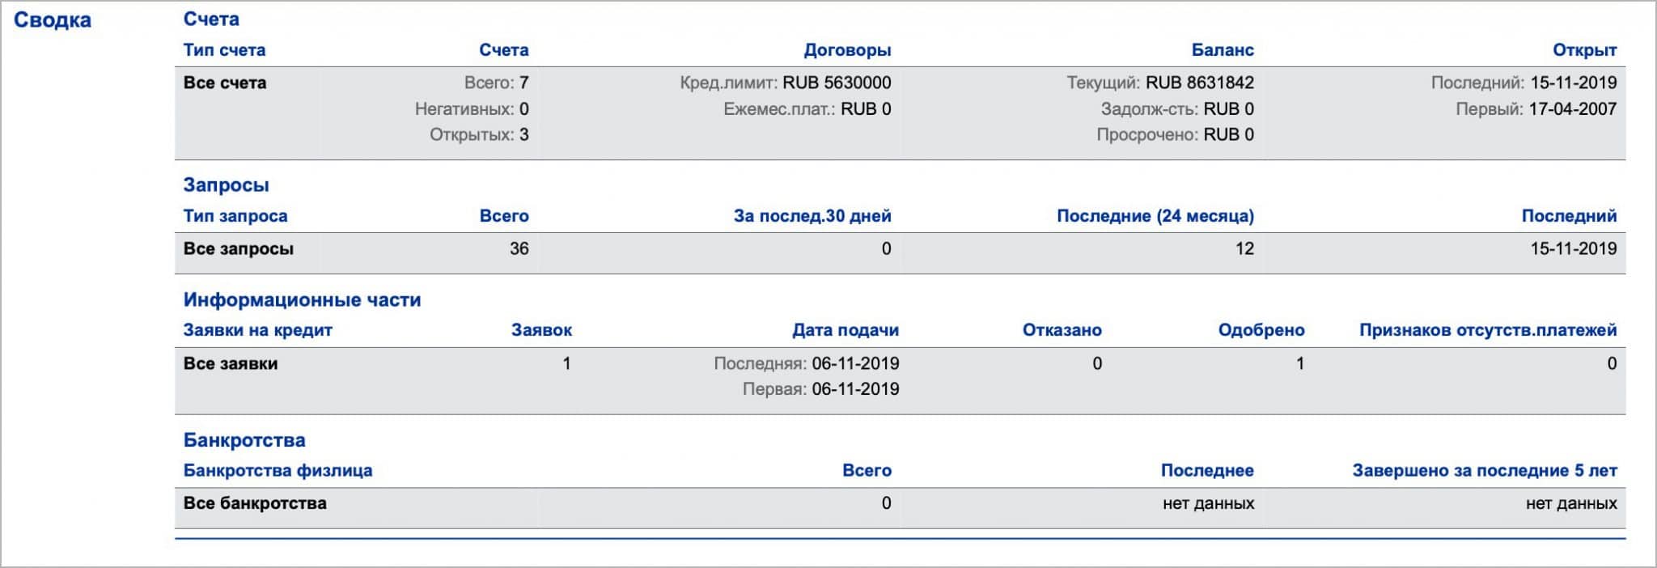
Task: Click the Тип счета column header
Action: 224,50
